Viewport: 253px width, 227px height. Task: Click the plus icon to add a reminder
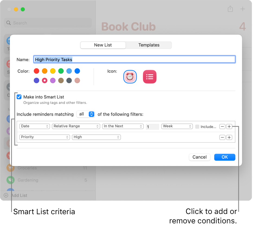tap(242, 9)
